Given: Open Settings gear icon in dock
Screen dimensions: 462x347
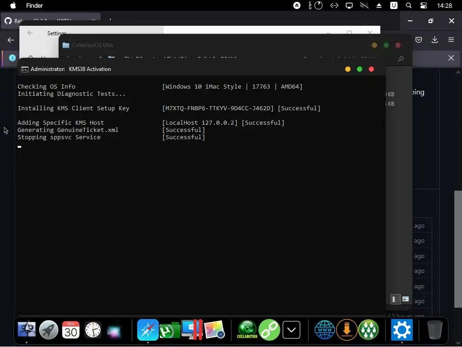Looking at the screenshot, I should click(402, 329).
